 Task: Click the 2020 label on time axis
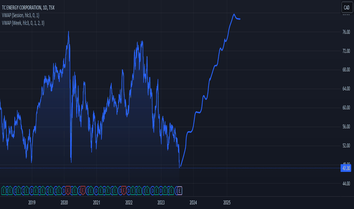[x=64, y=203]
